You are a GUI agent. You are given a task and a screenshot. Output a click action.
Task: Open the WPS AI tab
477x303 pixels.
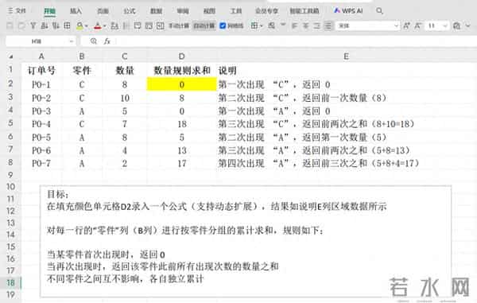[x=348, y=11]
